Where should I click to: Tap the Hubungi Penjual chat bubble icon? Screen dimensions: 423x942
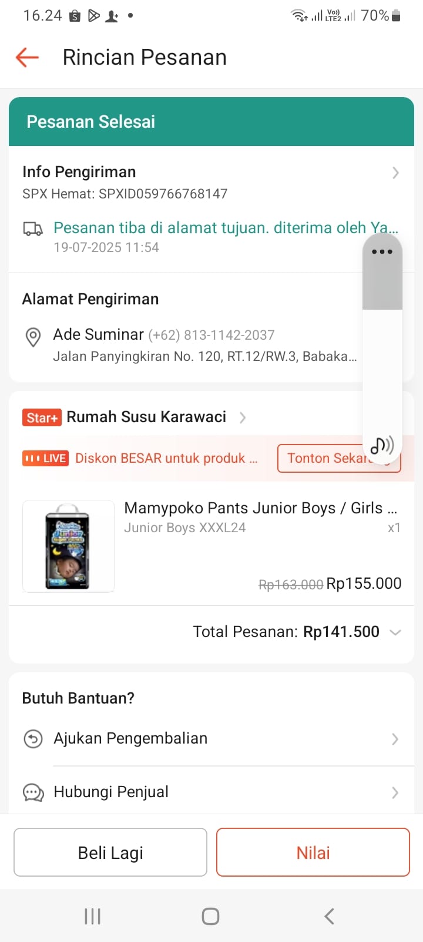pyautogui.click(x=33, y=792)
